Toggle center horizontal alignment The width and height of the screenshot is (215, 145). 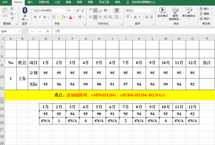[x=95, y=17]
